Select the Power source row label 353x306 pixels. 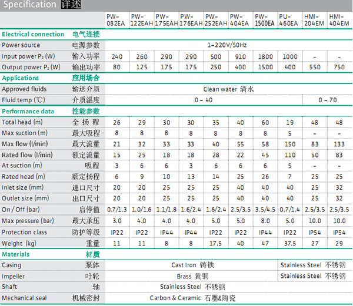point(21,45)
